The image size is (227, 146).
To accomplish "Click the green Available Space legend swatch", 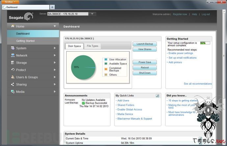I will point(106,64).
